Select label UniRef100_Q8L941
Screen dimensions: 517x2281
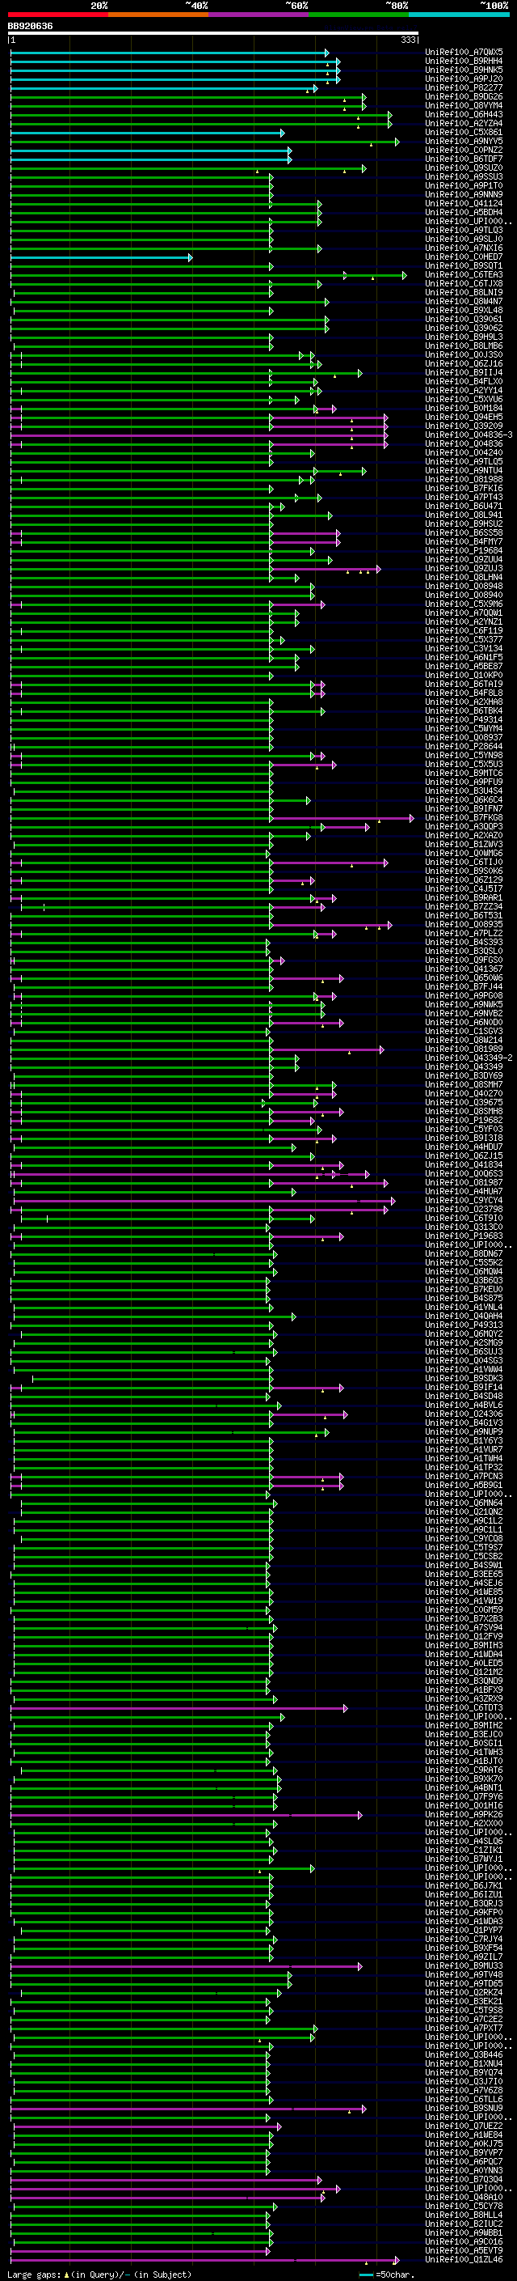pos(464,515)
